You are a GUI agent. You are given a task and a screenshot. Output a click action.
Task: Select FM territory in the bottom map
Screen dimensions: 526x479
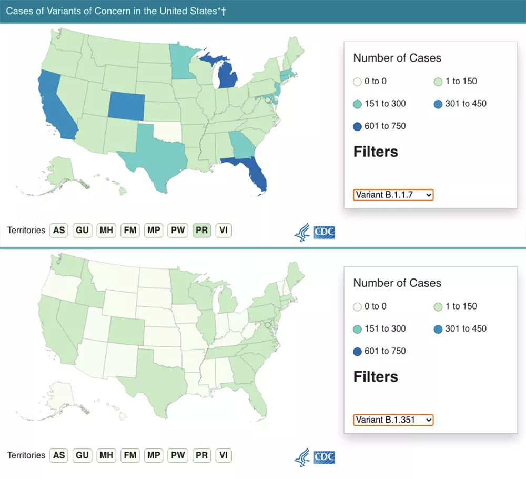130,455
